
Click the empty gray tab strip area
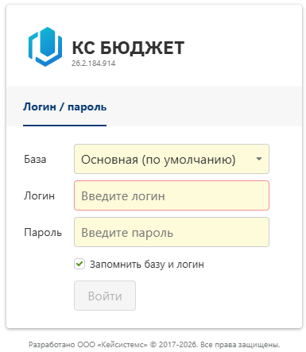click(204, 106)
